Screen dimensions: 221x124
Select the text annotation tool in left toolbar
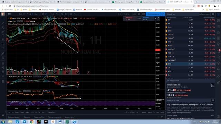coord(3,36)
